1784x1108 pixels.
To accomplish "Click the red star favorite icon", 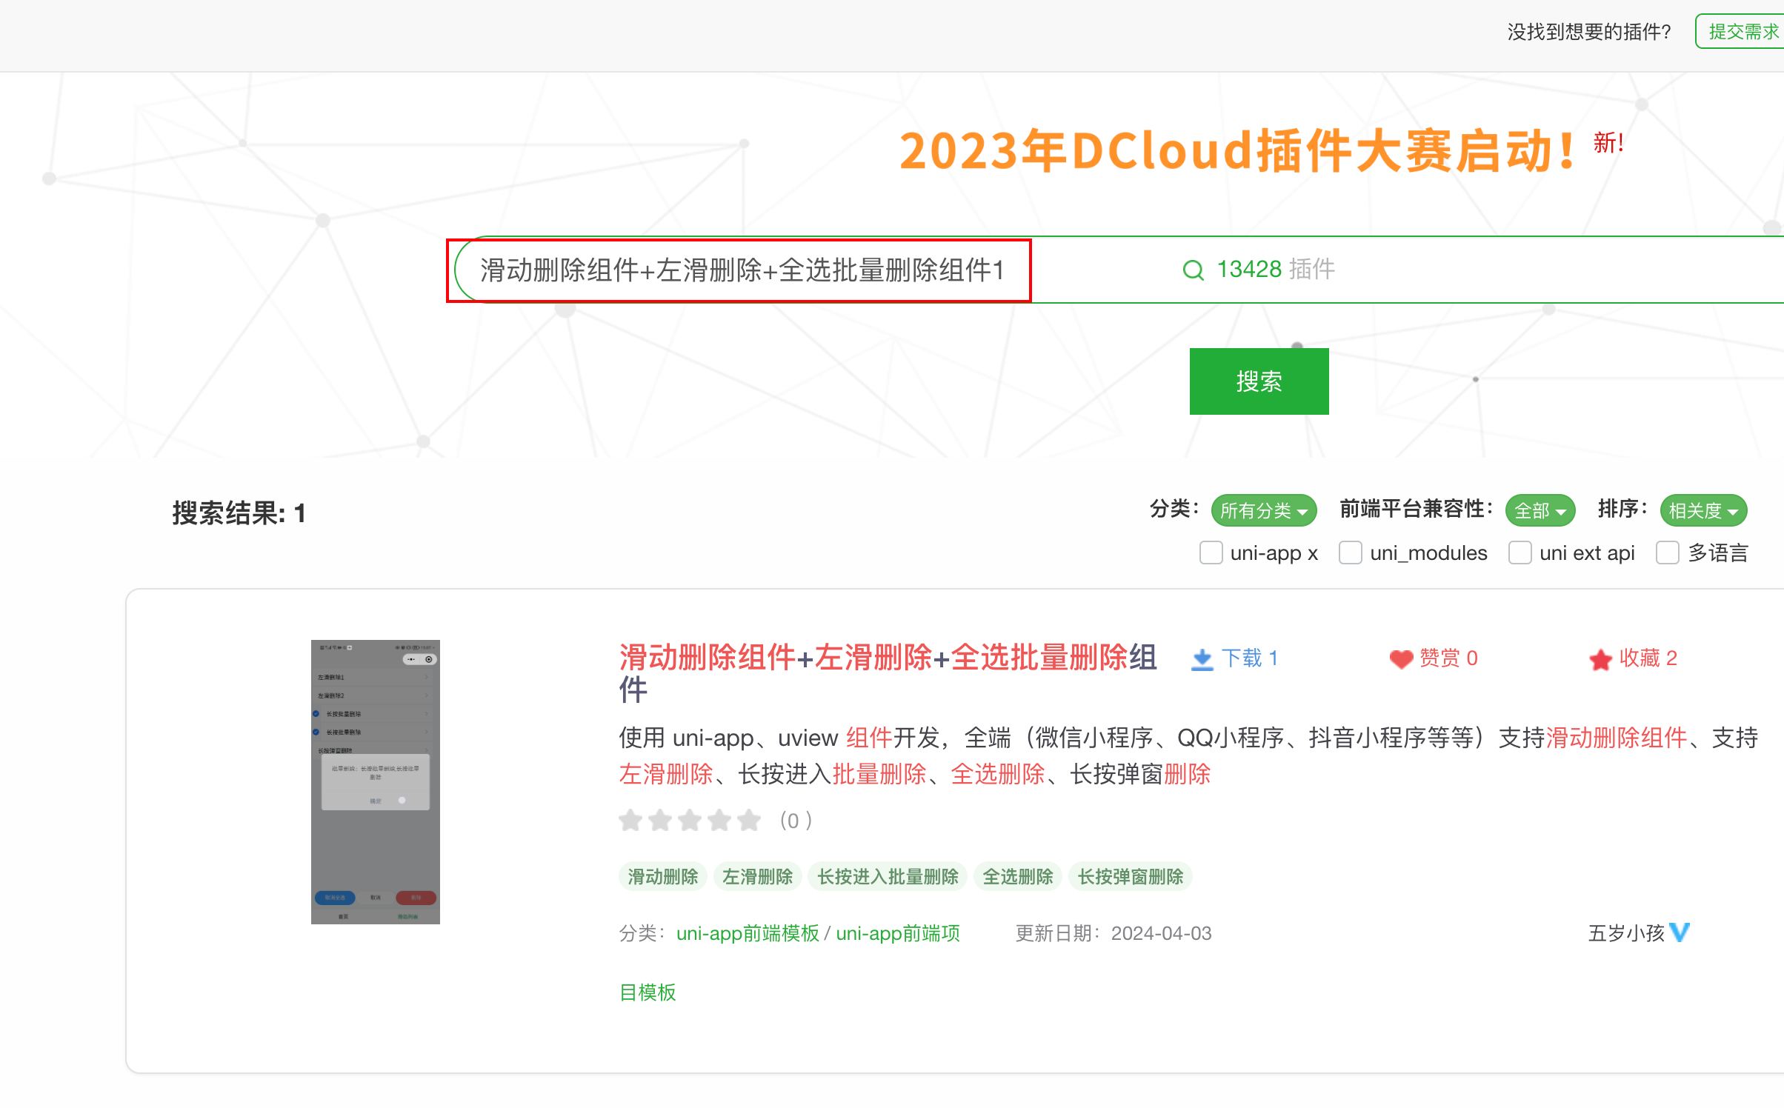I will [1600, 659].
